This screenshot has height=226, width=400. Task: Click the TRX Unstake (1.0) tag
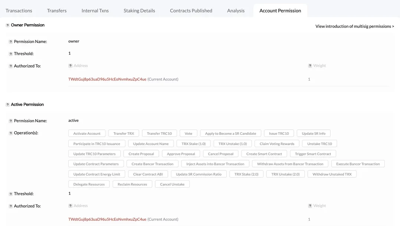click(233, 143)
